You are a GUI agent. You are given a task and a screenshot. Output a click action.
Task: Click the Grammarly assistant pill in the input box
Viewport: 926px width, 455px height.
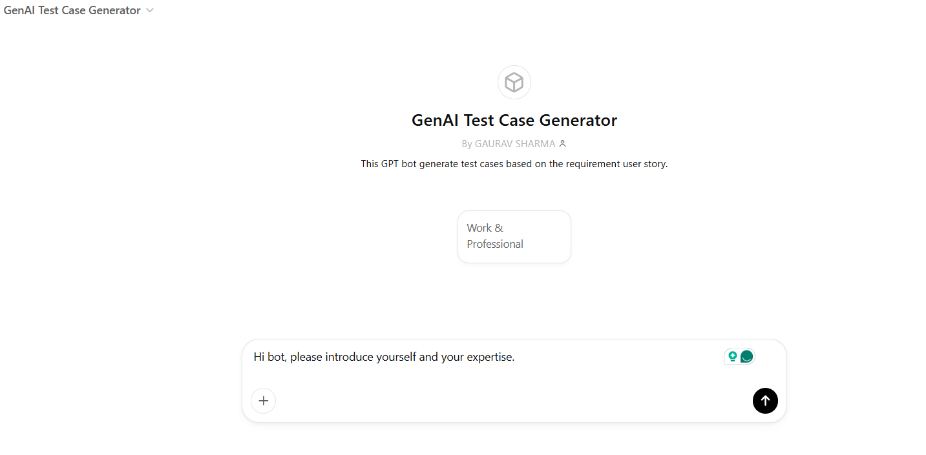click(739, 356)
